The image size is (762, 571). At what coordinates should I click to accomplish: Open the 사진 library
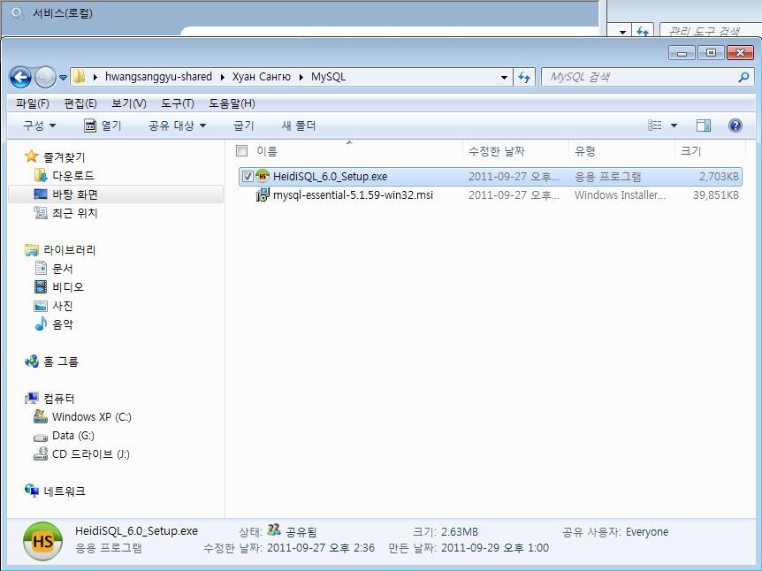(x=63, y=306)
